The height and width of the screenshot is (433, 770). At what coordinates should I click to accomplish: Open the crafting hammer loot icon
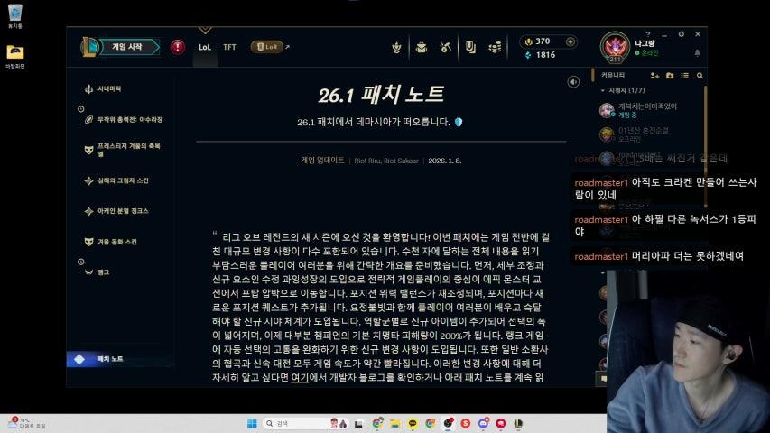446,47
